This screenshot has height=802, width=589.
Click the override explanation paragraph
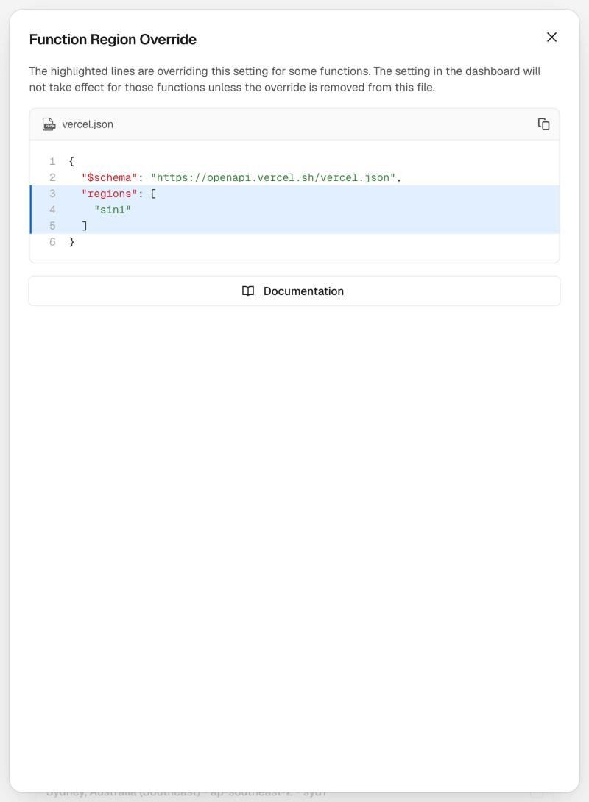tap(284, 79)
